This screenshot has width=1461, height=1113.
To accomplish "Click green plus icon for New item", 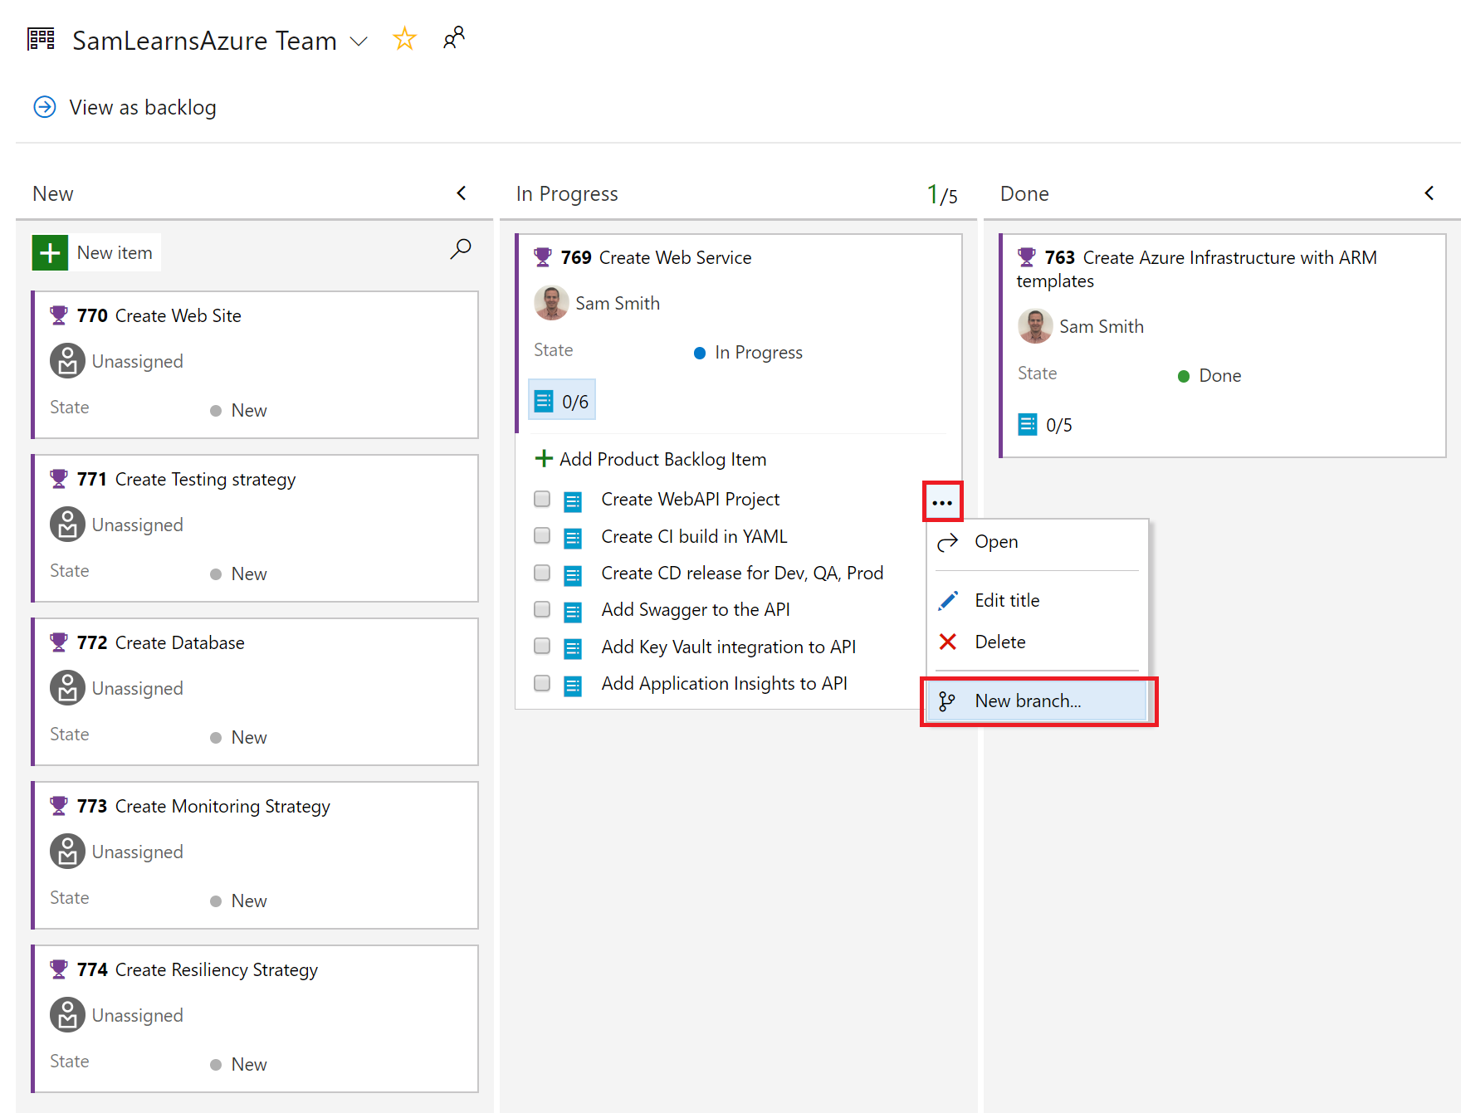I will click(x=50, y=252).
